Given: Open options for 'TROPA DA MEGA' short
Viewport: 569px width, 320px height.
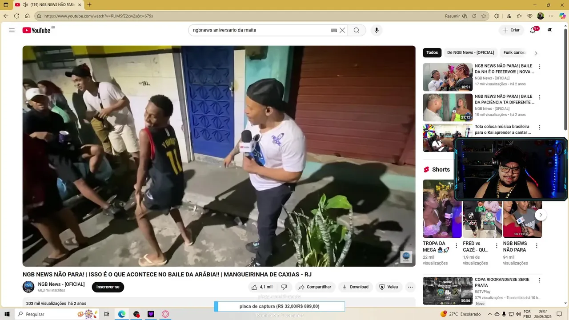Looking at the screenshot, I should 456,246.
